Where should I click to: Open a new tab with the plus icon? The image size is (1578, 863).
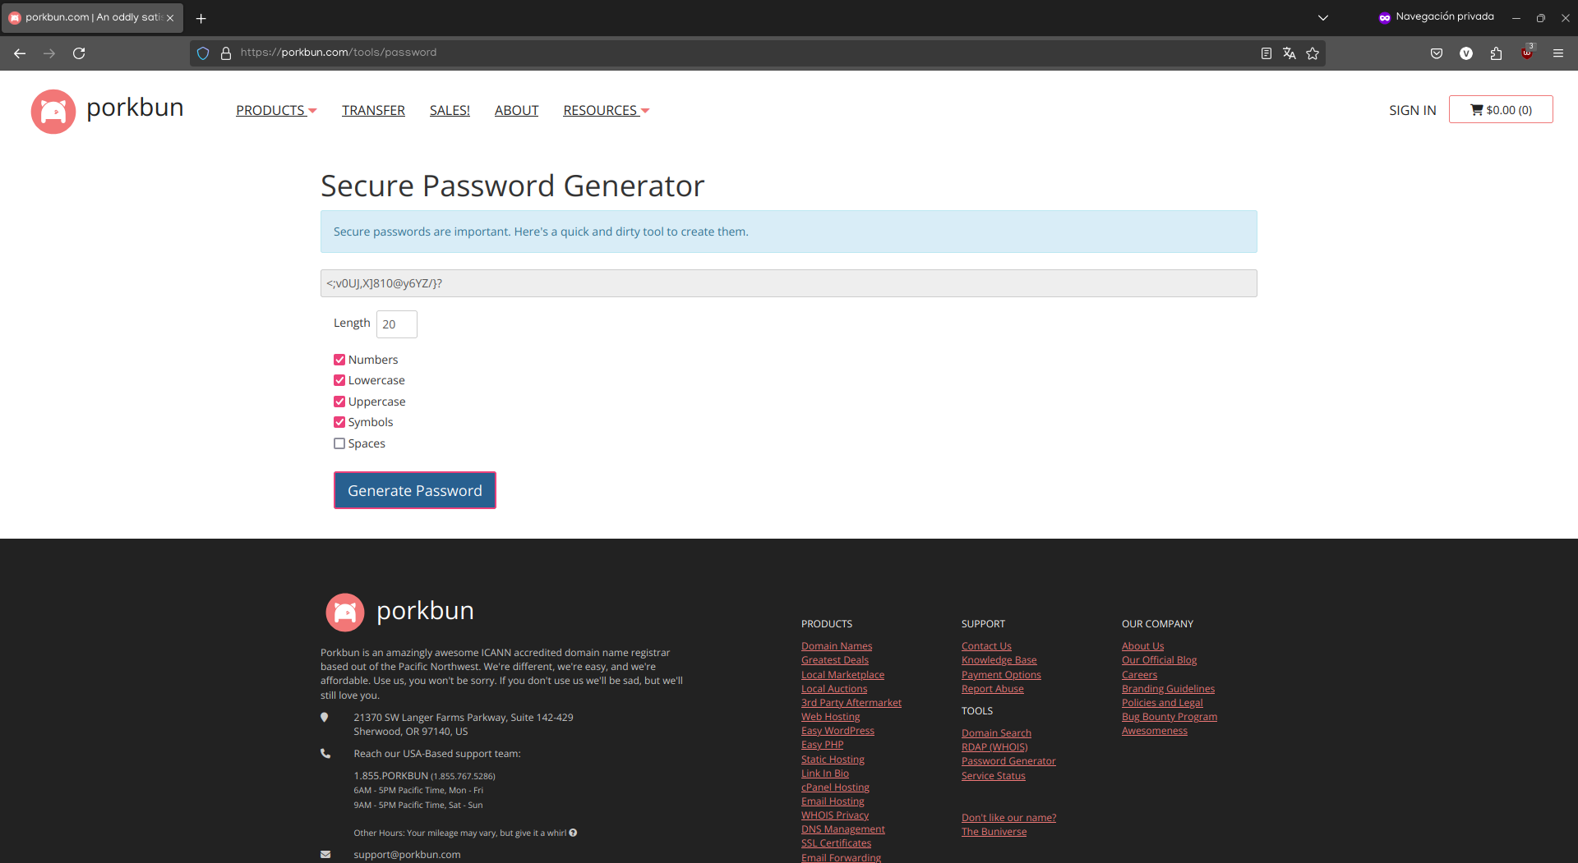[x=201, y=18]
